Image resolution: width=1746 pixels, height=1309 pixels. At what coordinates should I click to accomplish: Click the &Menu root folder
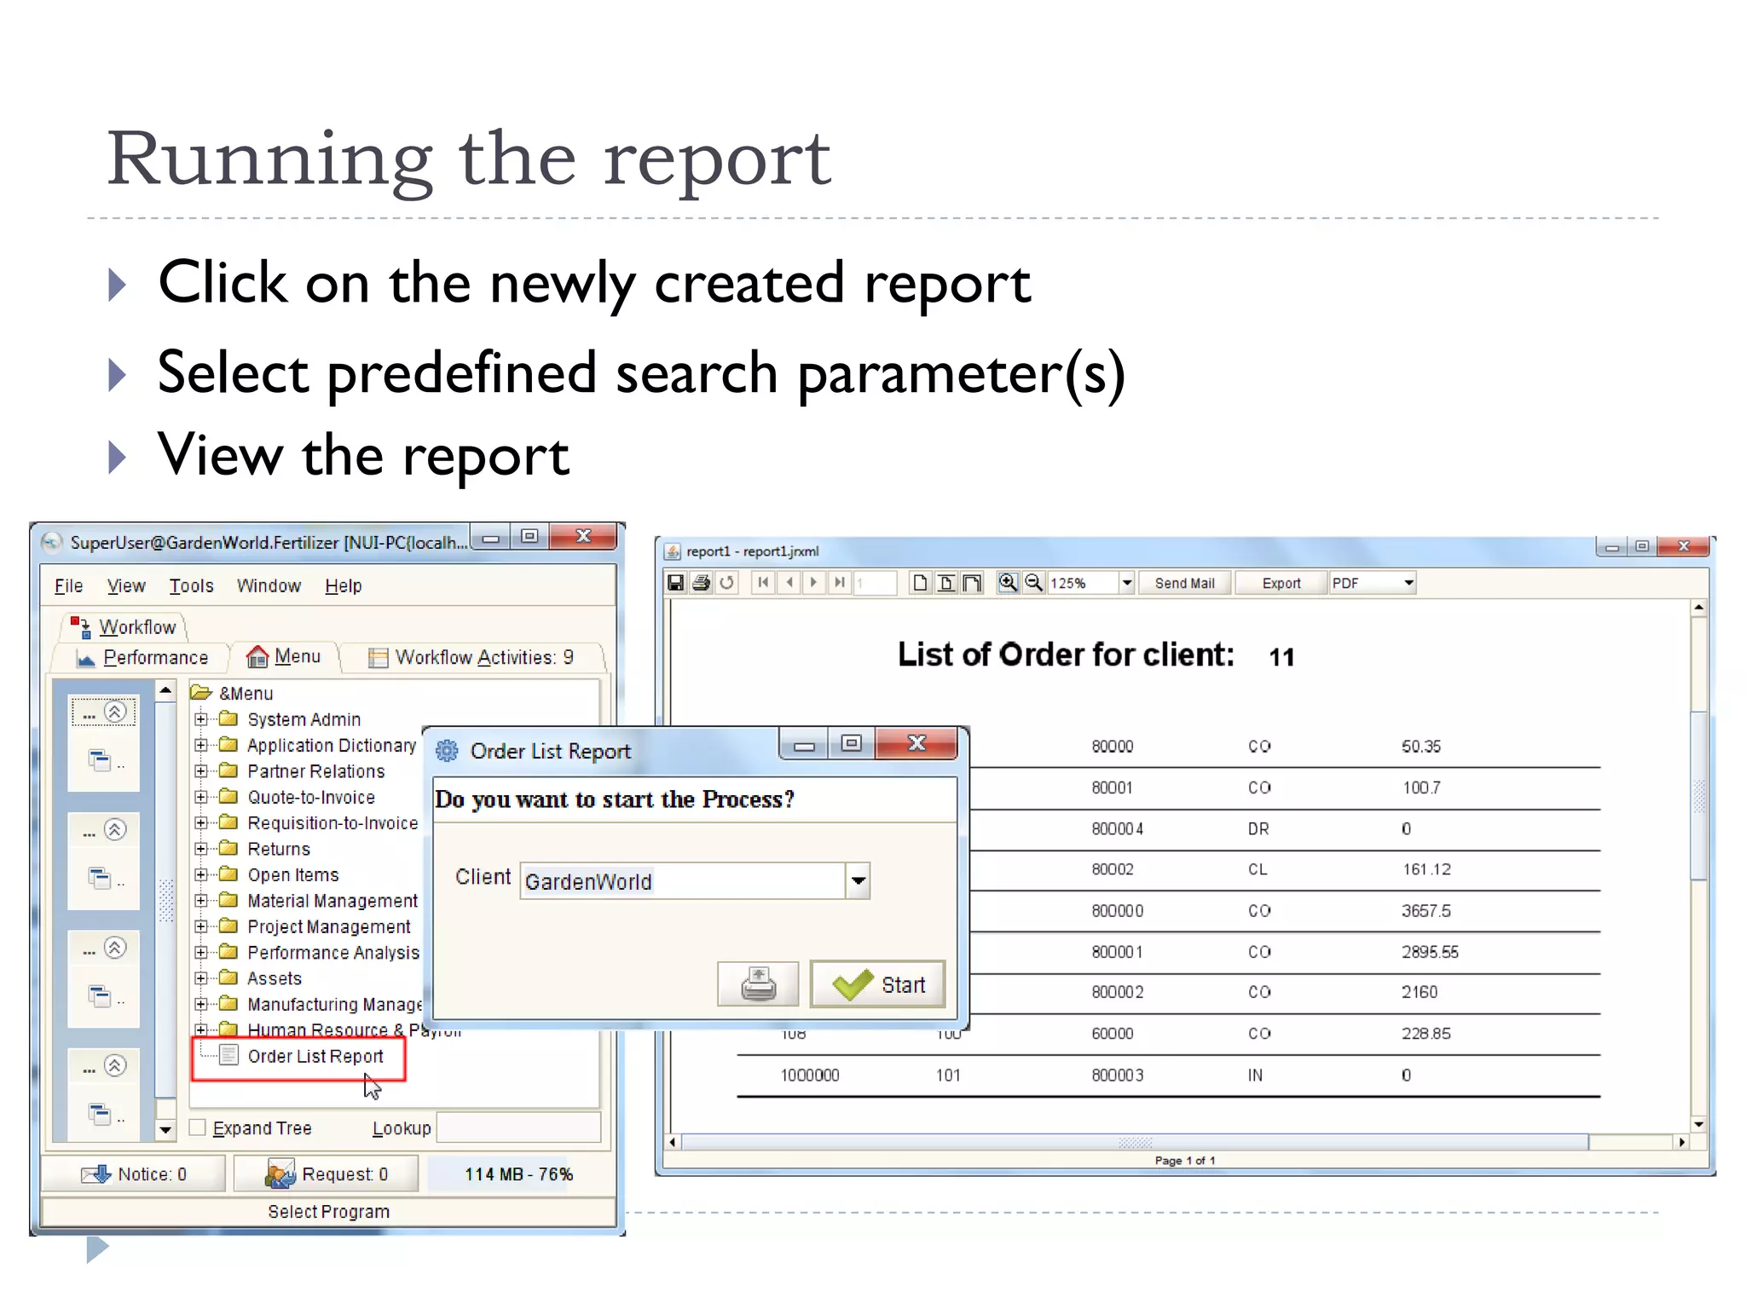pyautogui.click(x=233, y=694)
